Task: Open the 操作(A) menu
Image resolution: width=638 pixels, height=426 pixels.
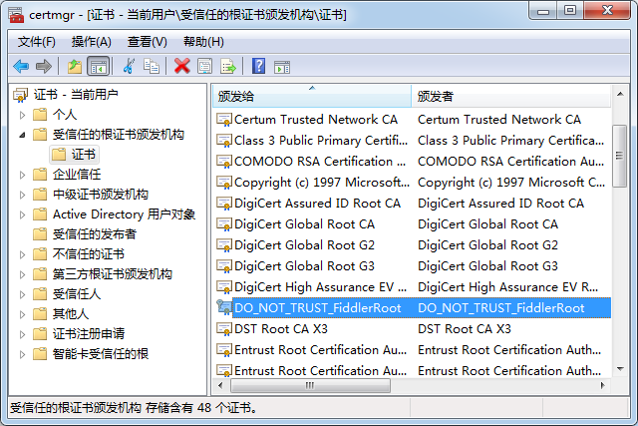Action: [92, 41]
